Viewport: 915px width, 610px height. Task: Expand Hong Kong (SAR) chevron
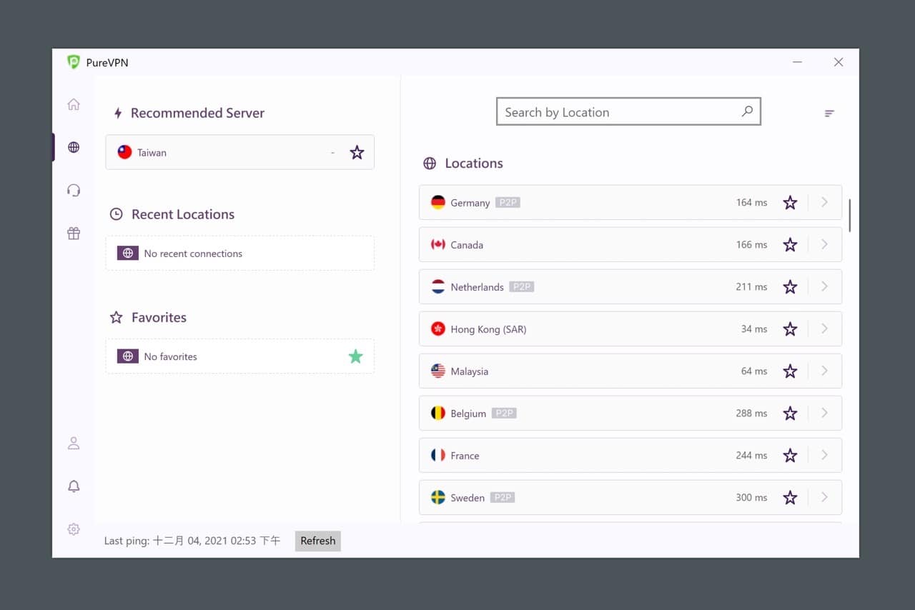[824, 329]
